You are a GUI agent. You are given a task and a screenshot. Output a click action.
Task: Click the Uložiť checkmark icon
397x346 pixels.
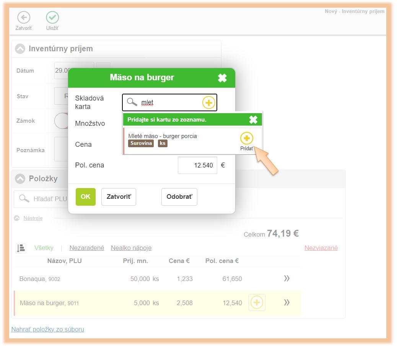pos(52,18)
